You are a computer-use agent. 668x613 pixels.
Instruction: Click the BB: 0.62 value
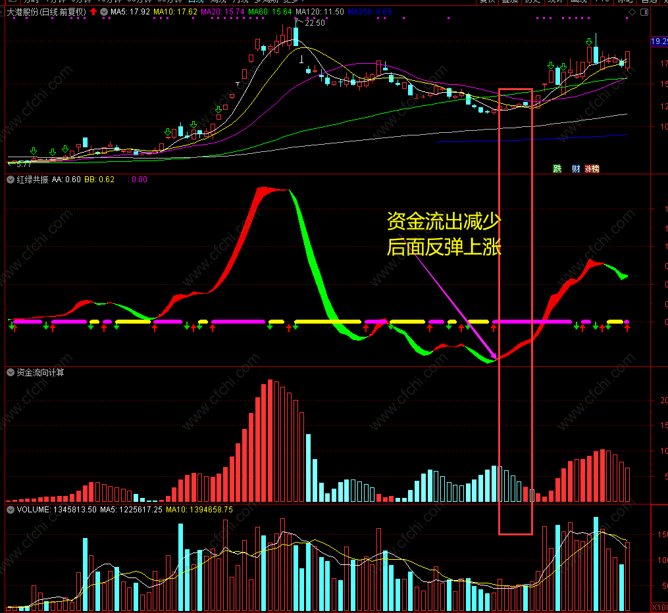coord(99,180)
